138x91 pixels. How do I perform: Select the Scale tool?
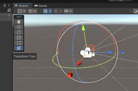pyautogui.click(x=19, y=38)
